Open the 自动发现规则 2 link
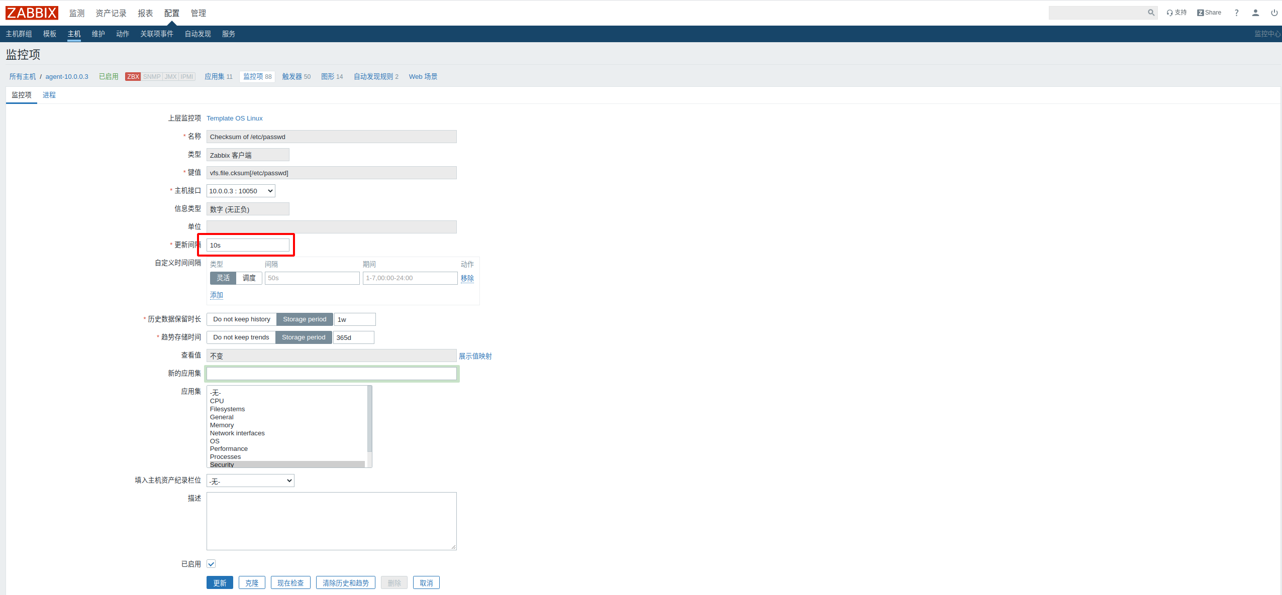The image size is (1282, 595). 376,76
